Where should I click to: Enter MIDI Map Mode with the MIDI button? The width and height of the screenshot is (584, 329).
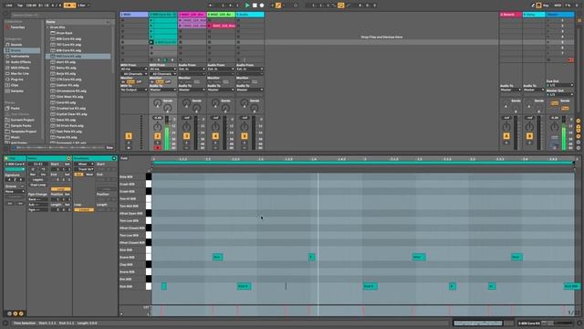[x=558, y=5]
